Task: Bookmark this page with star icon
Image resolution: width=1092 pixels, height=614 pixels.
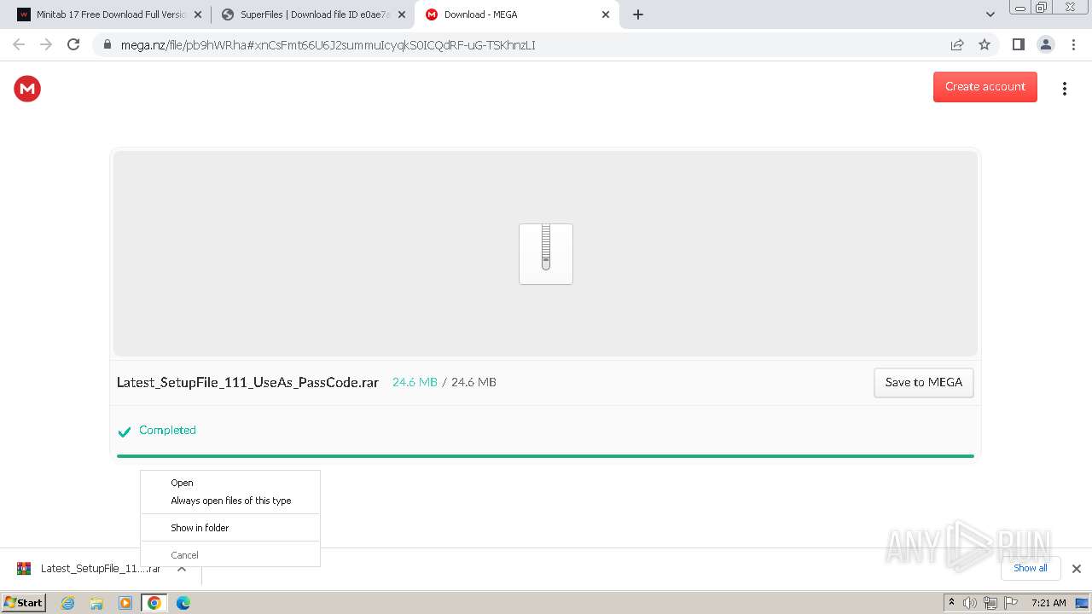Action: (985, 45)
